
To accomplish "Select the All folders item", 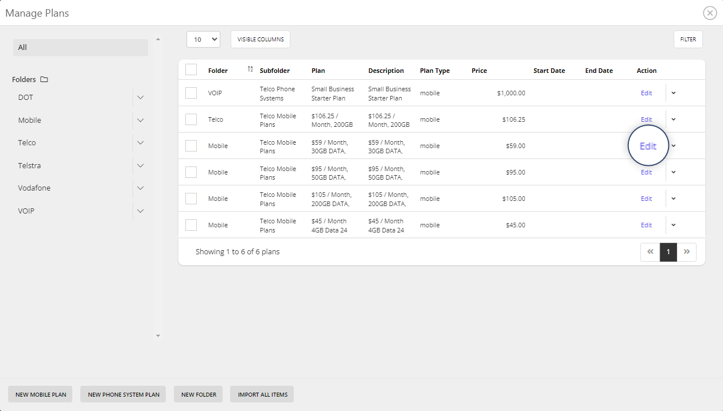I will [80, 48].
